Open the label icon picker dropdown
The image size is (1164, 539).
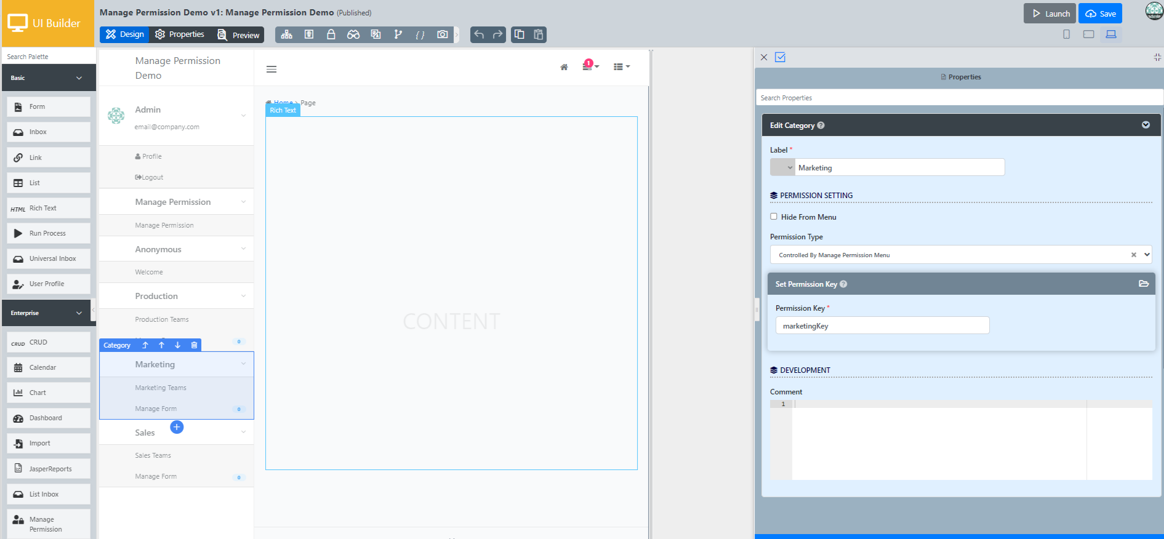coord(782,167)
